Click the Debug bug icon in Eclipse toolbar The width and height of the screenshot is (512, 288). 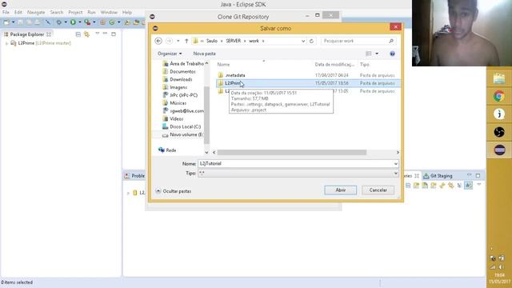coord(58,22)
